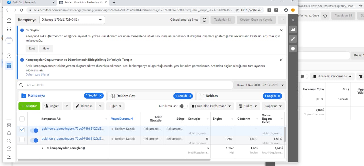Open the history clock icon in right rail

293,49
